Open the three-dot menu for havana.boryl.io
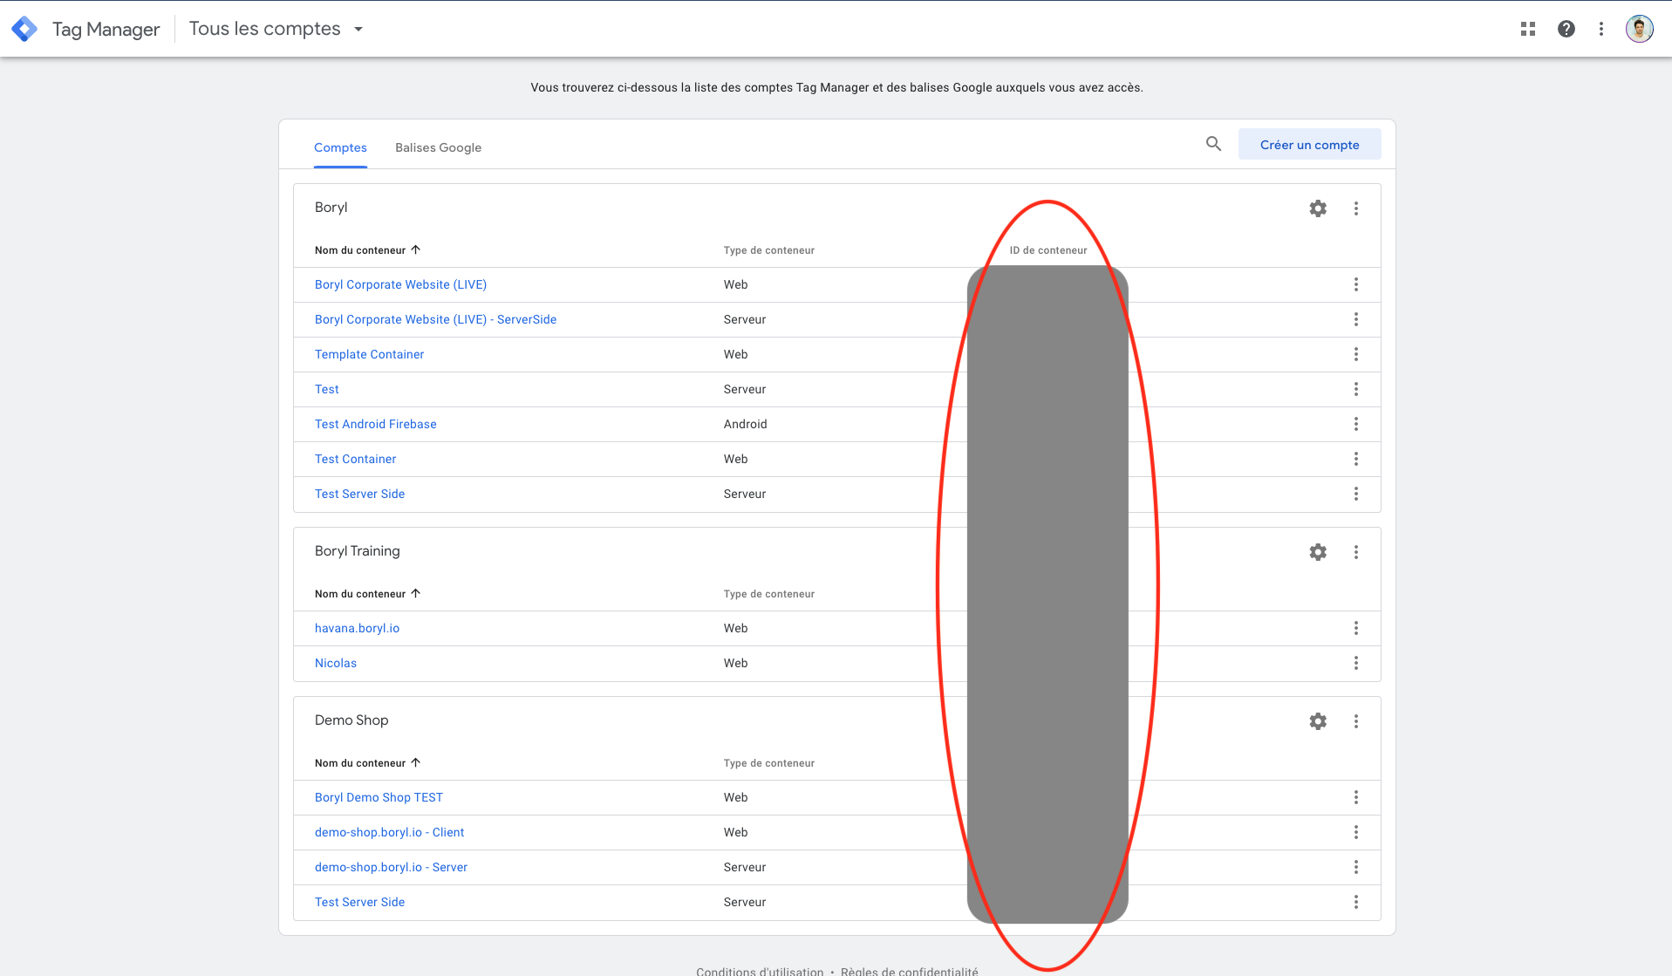Image resolution: width=1672 pixels, height=976 pixels. (1356, 628)
